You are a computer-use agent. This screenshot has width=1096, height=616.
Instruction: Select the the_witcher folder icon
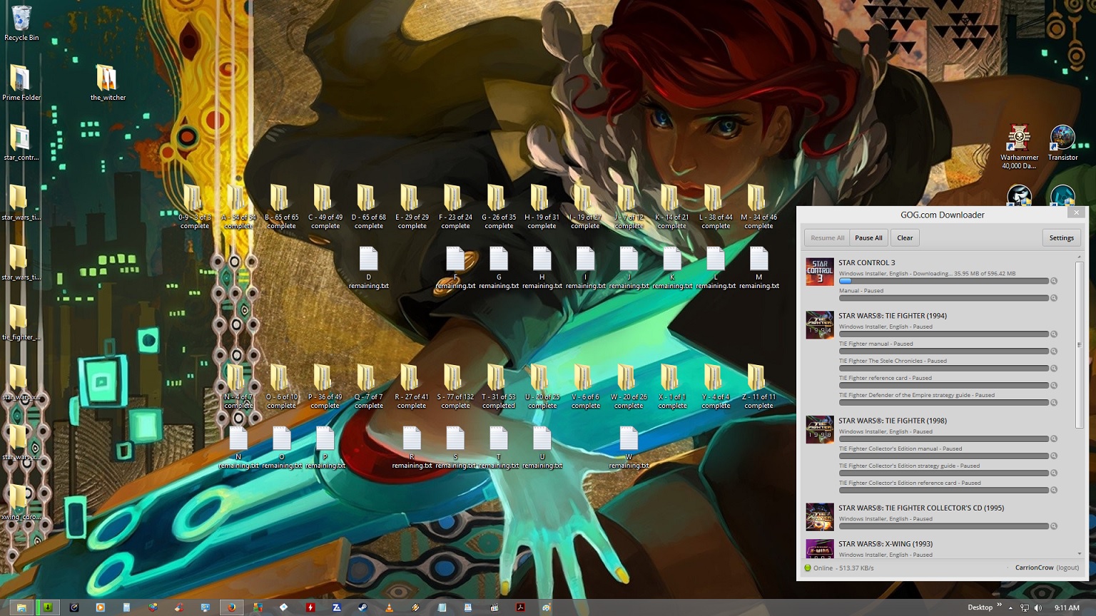108,83
